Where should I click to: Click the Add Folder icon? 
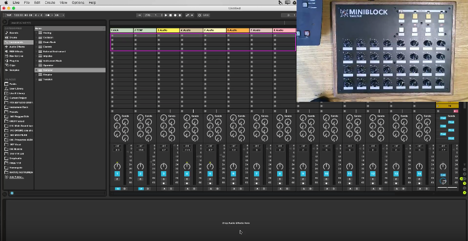point(5,177)
